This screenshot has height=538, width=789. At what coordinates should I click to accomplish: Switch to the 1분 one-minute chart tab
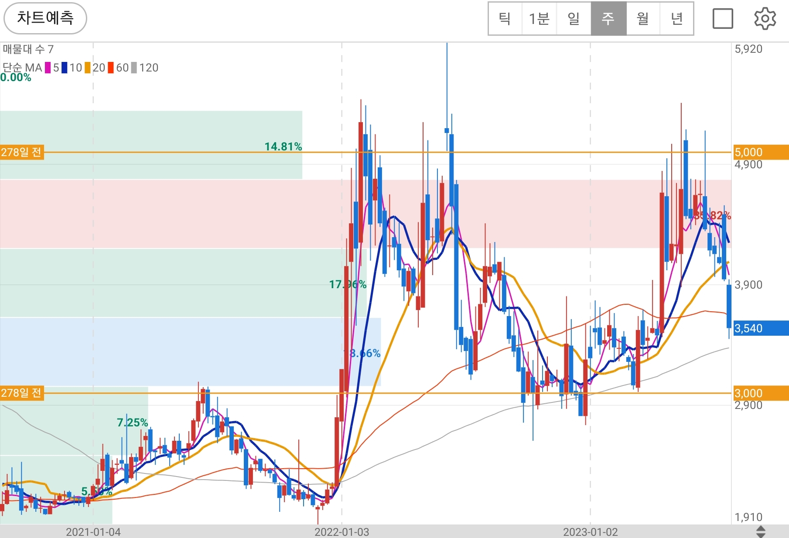click(x=539, y=18)
